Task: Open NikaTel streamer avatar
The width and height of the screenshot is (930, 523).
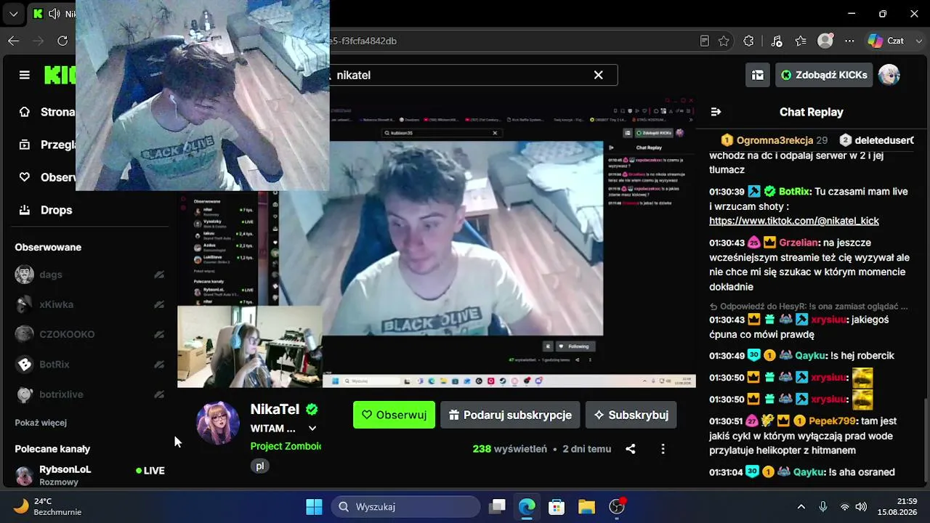Action: click(218, 423)
